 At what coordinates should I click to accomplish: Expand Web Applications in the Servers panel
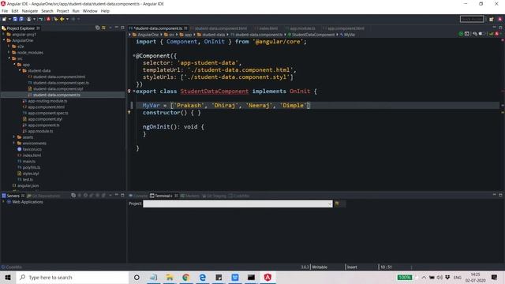click(x=3, y=202)
